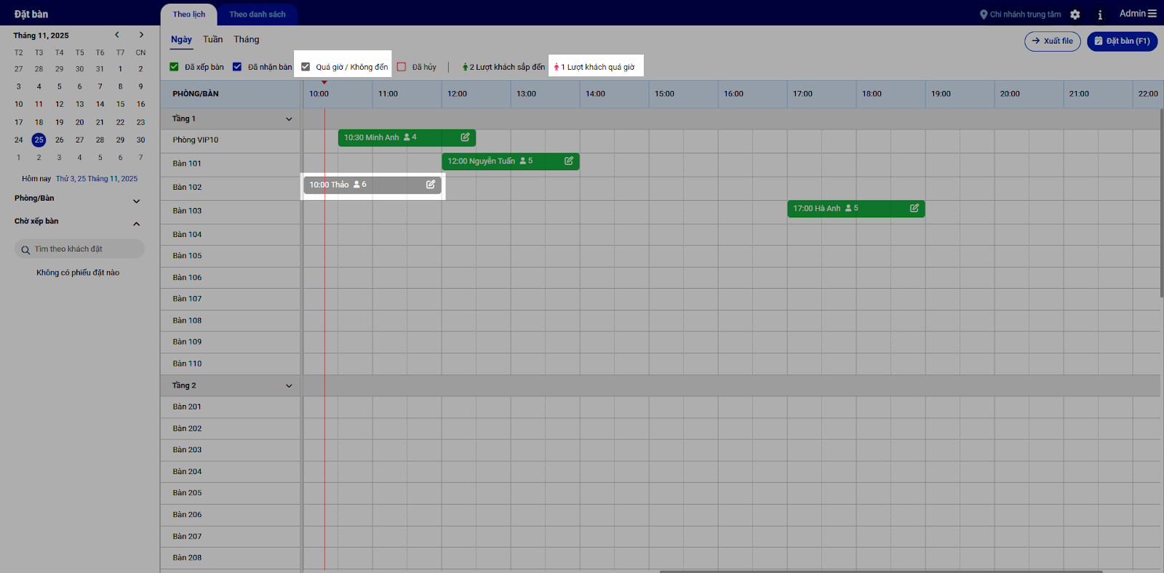Expand the Phòng/Bàn sidebar section

pos(136,201)
